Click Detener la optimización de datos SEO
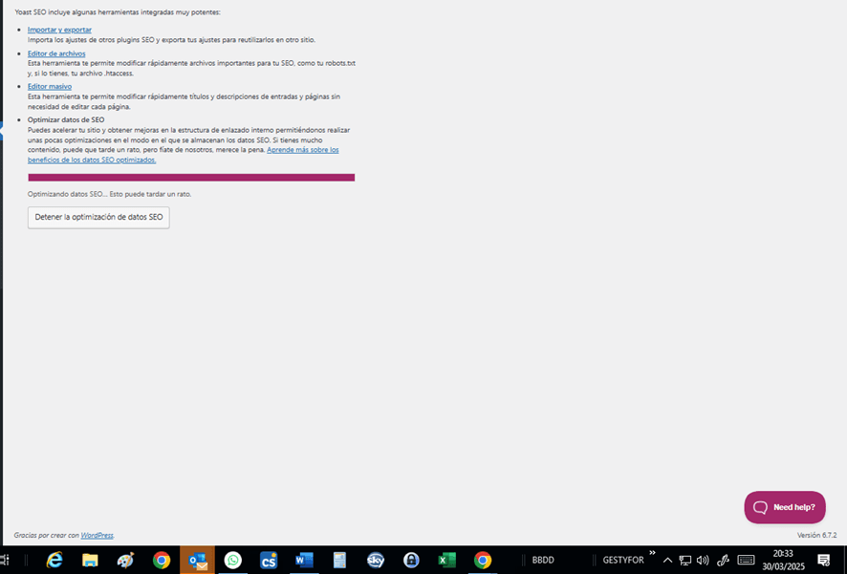The height and width of the screenshot is (574, 847). [x=98, y=218]
